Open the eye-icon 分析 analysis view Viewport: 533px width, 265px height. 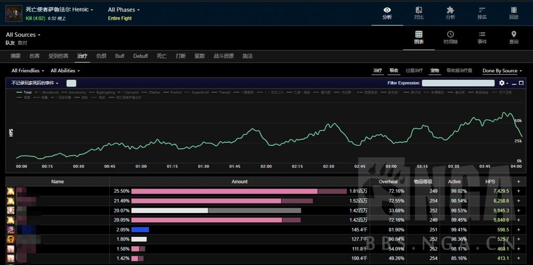387,13
